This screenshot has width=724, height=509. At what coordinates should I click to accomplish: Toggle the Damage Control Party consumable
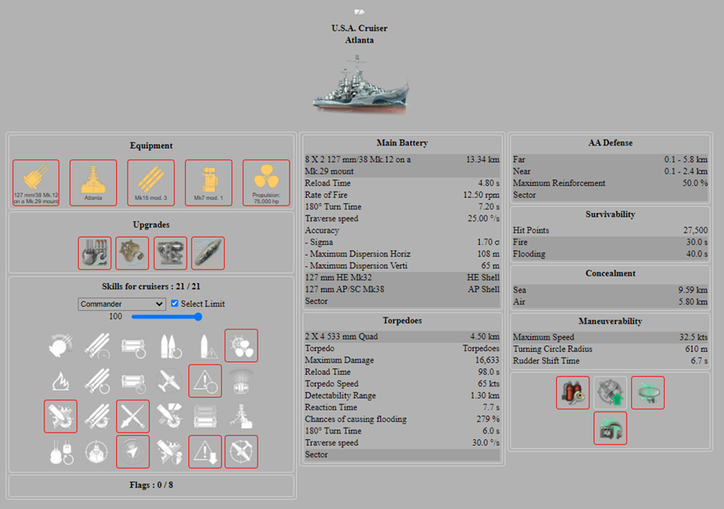(573, 393)
